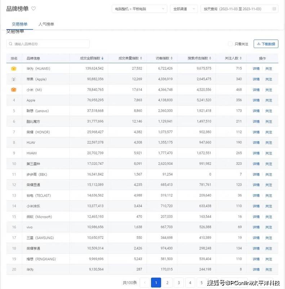285x289 pixels.
Task: Click 关注 for 微软 (Microsoft) row
Action: coord(269,217)
